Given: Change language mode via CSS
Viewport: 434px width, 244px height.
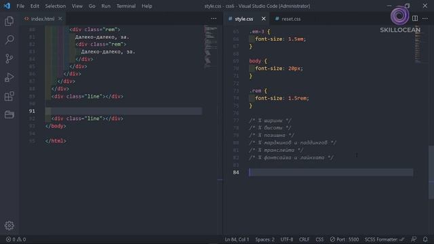Looking at the screenshot, I should (319, 239).
